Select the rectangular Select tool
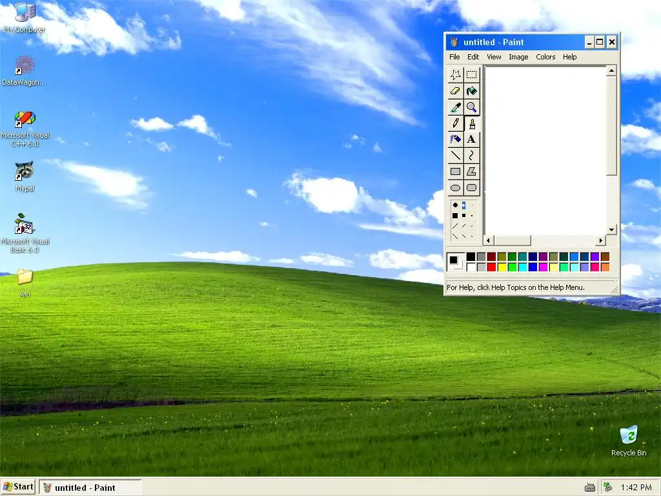The width and height of the screenshot is (661, 496). [471, 75]
